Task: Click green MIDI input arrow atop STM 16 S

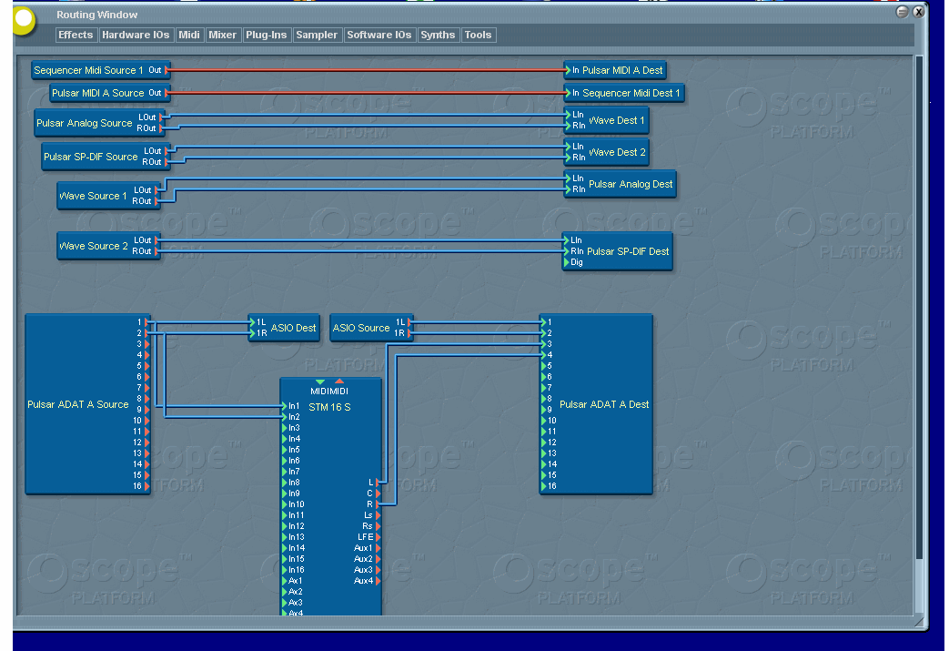Action: (319, 381)
